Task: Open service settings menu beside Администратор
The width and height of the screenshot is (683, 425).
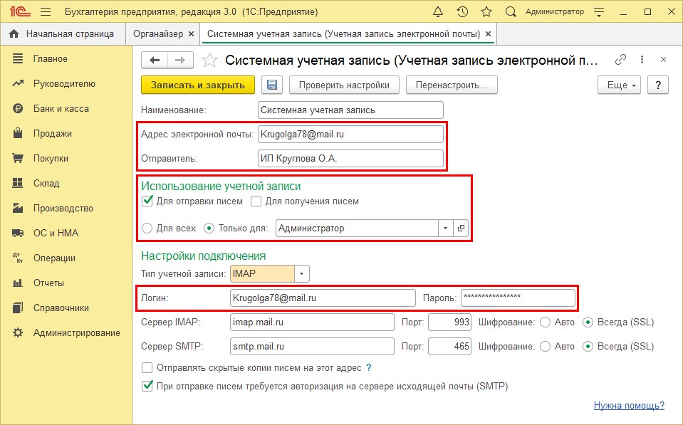Action: pos(600,12)
